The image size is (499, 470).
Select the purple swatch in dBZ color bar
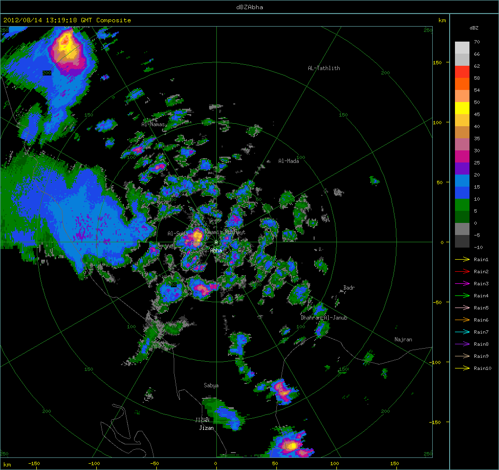[462, 168]
